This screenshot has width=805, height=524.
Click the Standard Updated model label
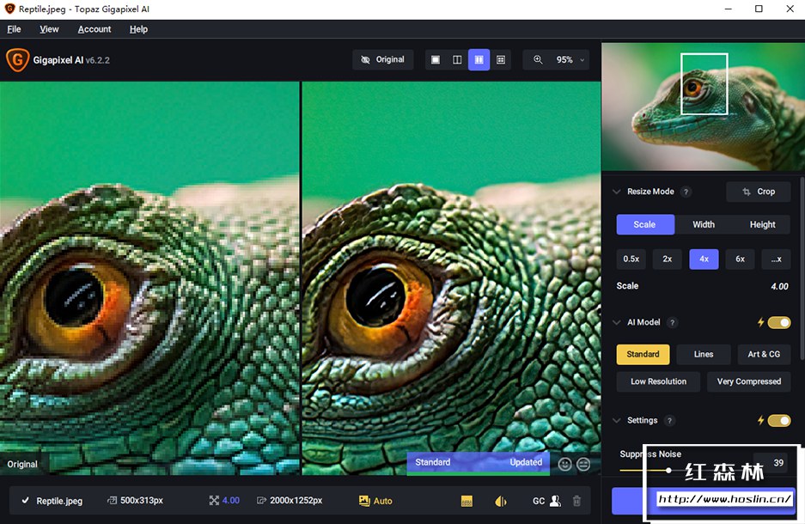click(479, 462)
